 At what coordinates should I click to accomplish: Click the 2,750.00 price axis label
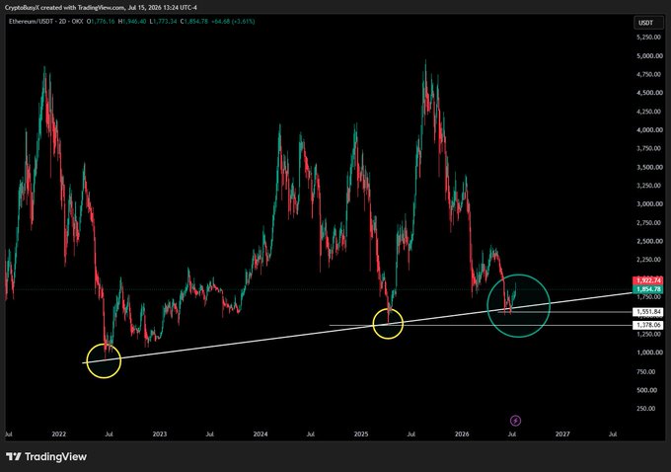tap(648, 223)
